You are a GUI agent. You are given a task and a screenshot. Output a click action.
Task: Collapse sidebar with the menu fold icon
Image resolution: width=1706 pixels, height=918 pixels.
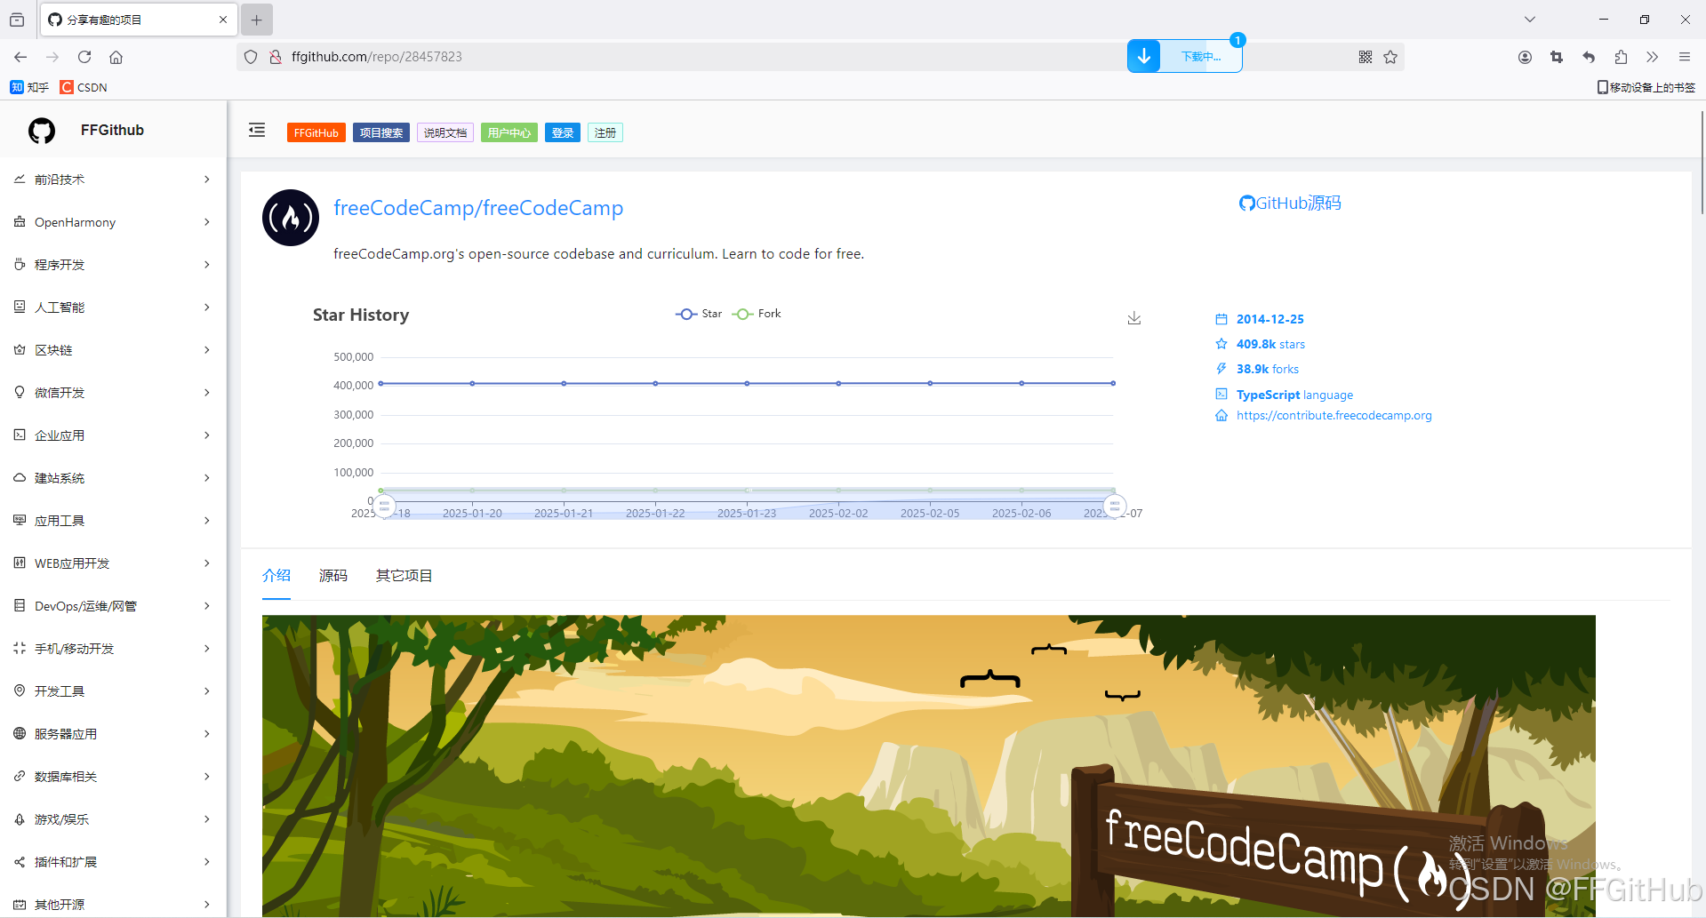(257, 130)
